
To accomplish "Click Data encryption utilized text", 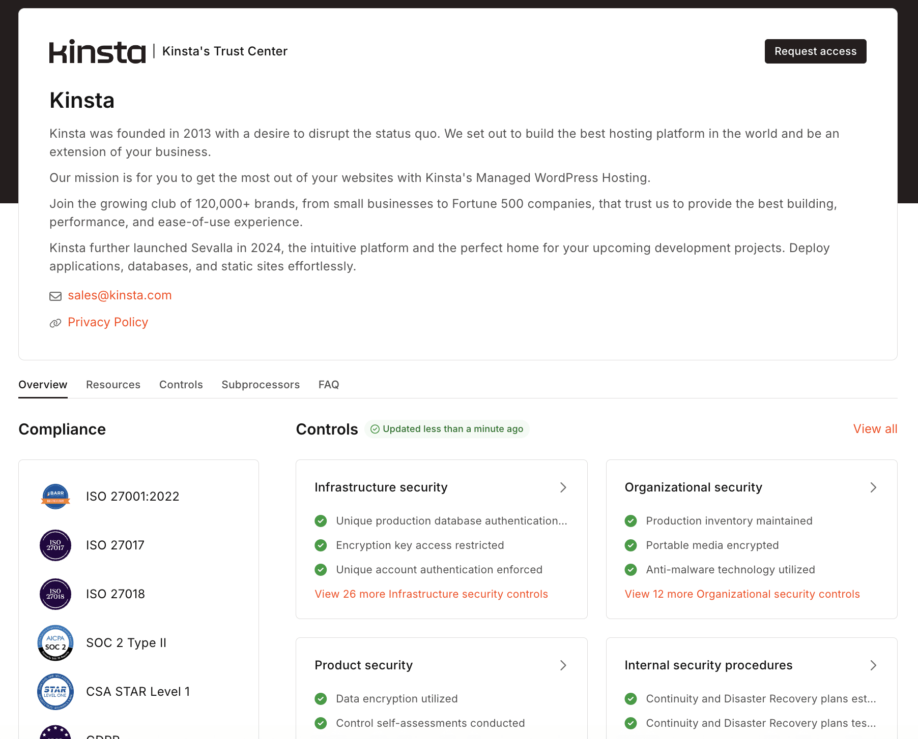I will coord(397,699).
